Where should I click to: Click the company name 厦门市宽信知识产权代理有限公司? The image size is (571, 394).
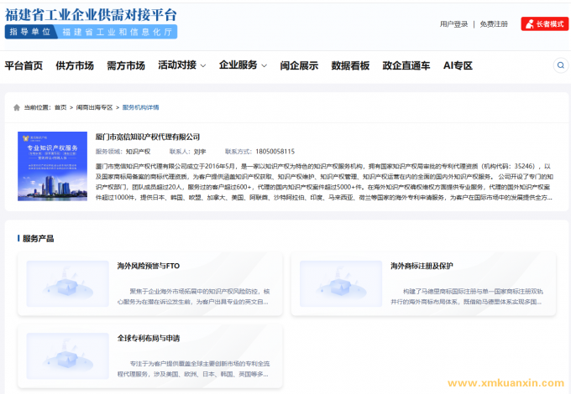click(148, 137)
